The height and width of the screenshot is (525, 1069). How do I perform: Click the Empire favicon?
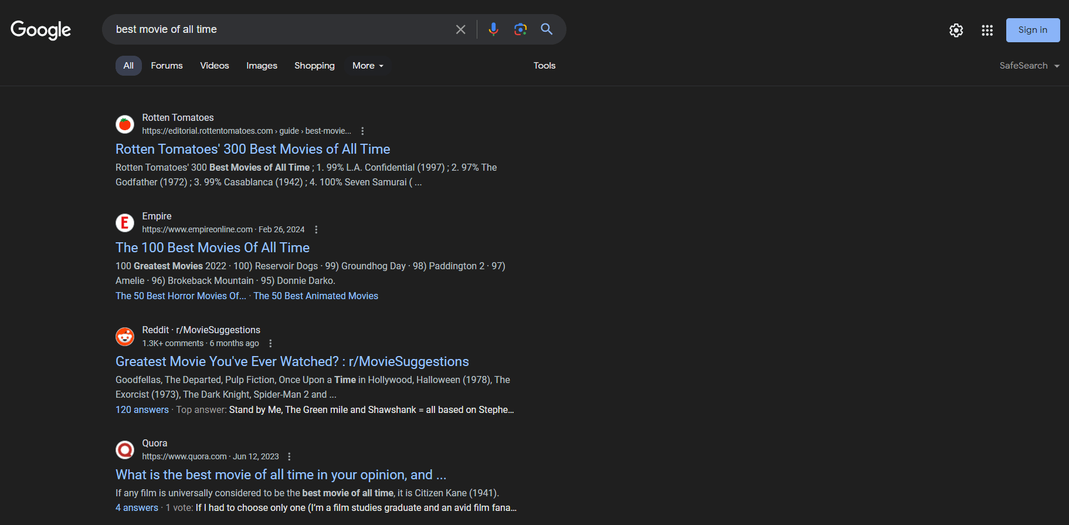(125, 223)
